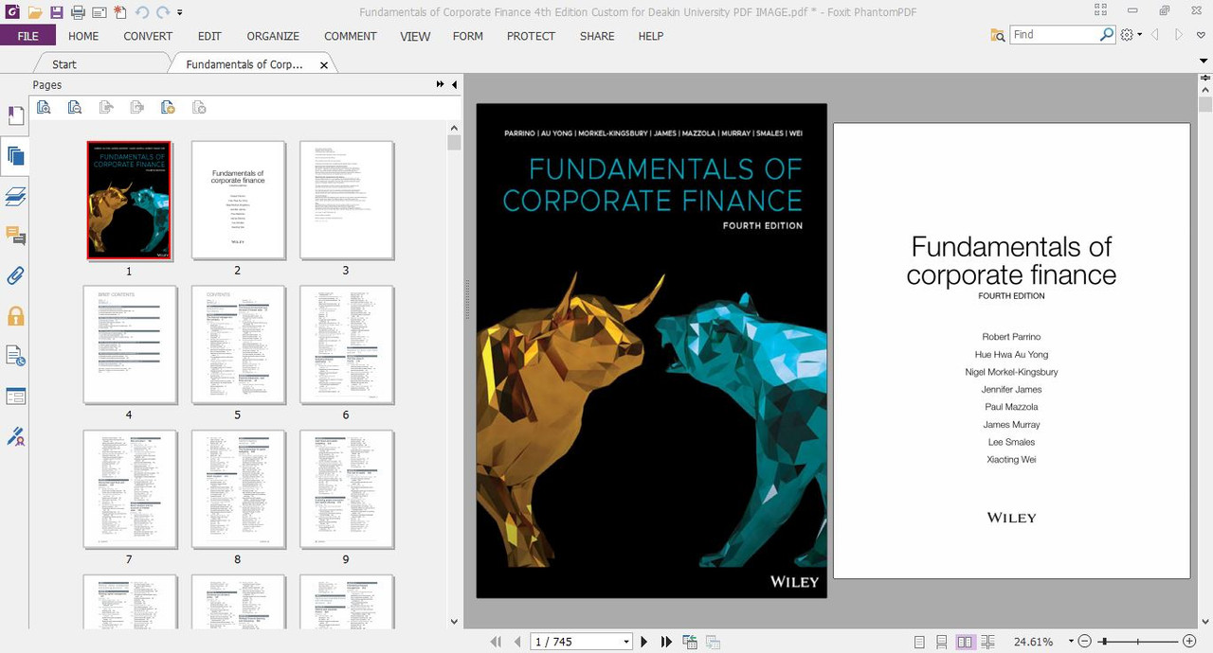Screen dimensions: 1213x653
Task: Go to the next page arrow
Action: coord(644,642)
